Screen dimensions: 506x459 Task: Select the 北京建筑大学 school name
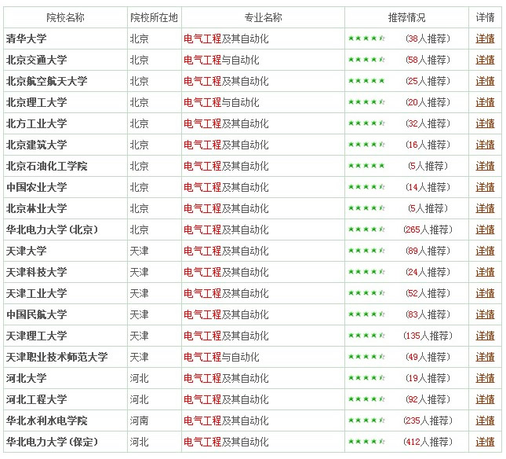36,145
